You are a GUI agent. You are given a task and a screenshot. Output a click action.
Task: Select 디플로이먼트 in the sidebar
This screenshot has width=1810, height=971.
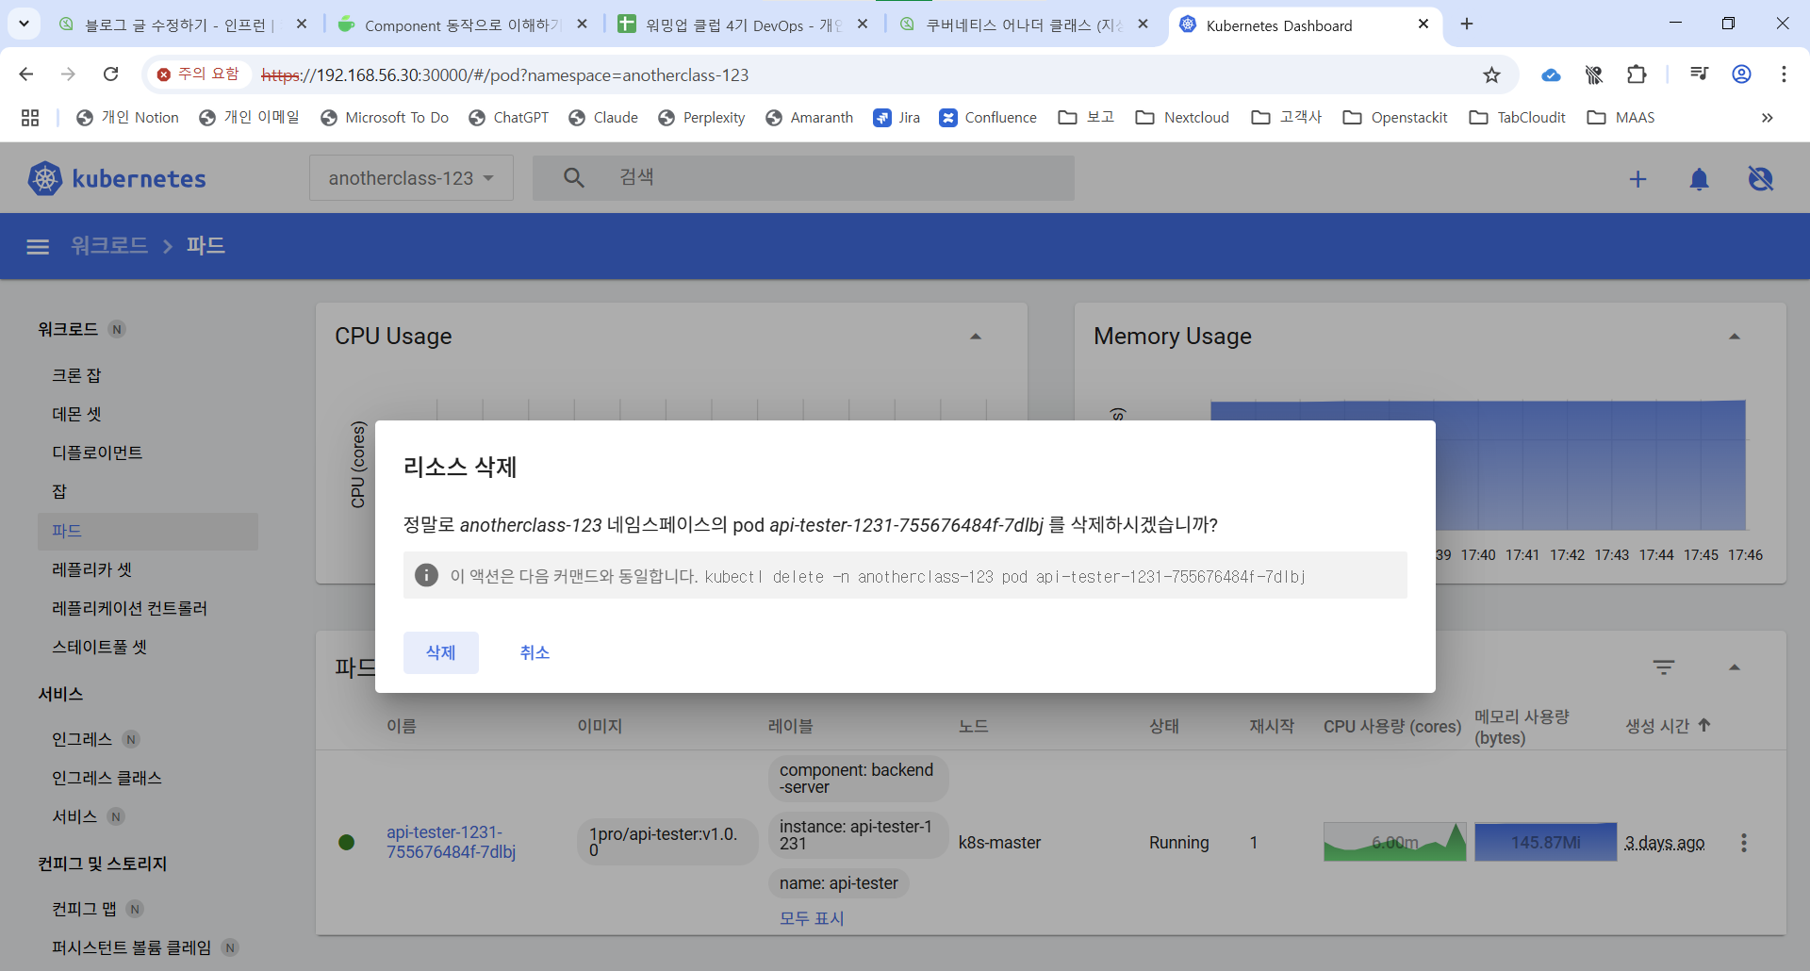tap(97, 453)
